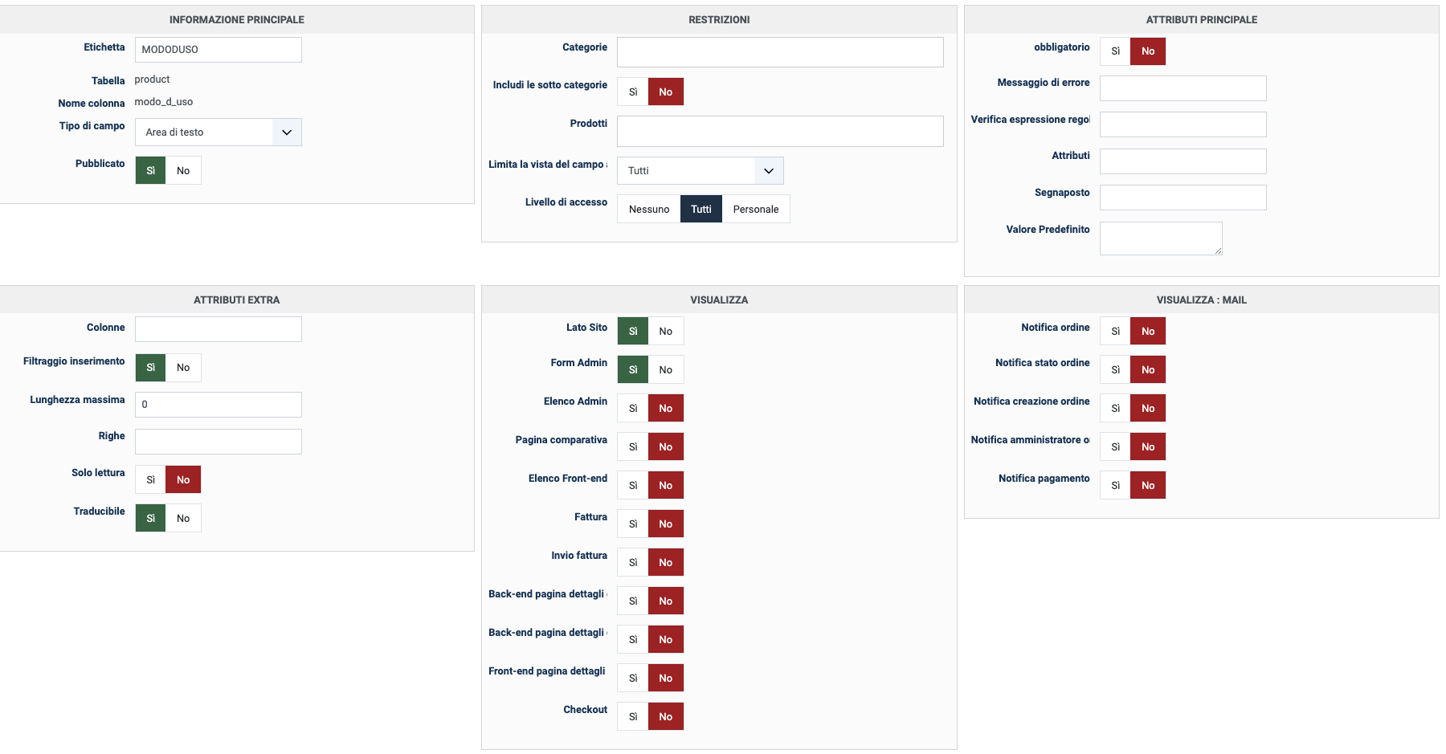Viewport: 1446px width, 754px height.
Task: Enable Checkout display with Sì
Action: click(x=633, y=717)
